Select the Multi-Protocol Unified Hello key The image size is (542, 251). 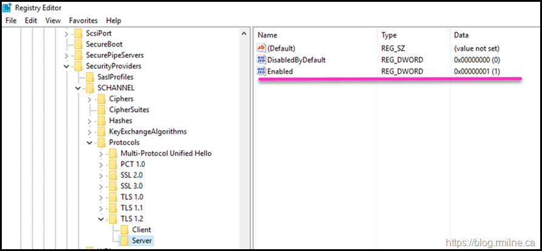tap(166, 153)
